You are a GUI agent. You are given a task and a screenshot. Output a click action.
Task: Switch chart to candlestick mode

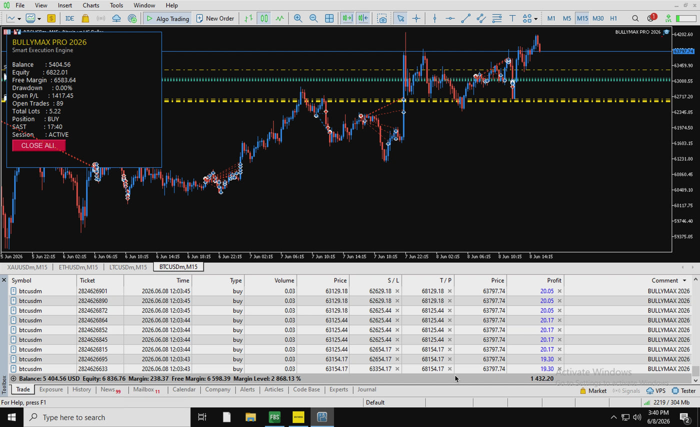point(264,18)
